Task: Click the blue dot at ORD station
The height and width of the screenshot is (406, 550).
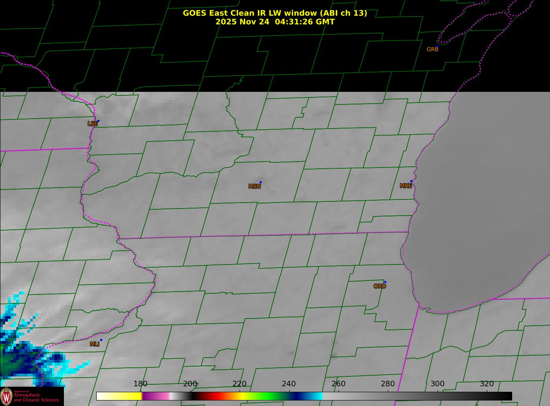Action: pyautogui.click(x=385, y=282)
